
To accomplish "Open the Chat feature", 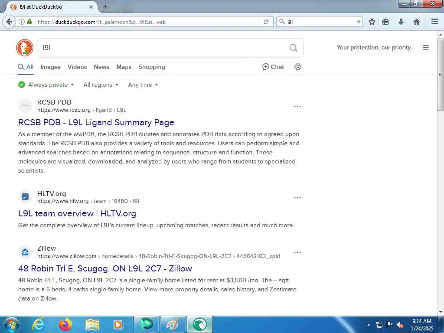I will (x=273, y=67).
